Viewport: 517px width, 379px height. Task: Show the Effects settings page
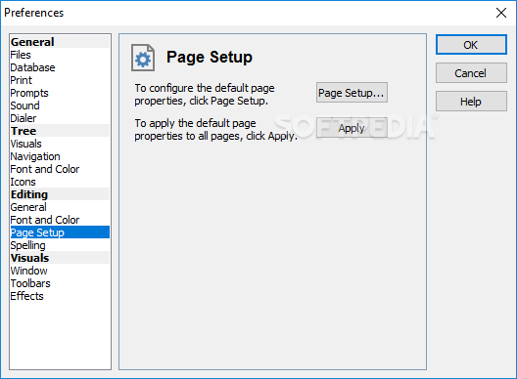60,296
